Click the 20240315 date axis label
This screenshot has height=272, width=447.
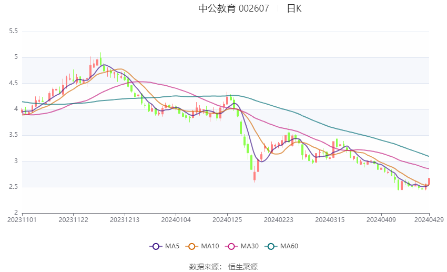coord(330,220)
